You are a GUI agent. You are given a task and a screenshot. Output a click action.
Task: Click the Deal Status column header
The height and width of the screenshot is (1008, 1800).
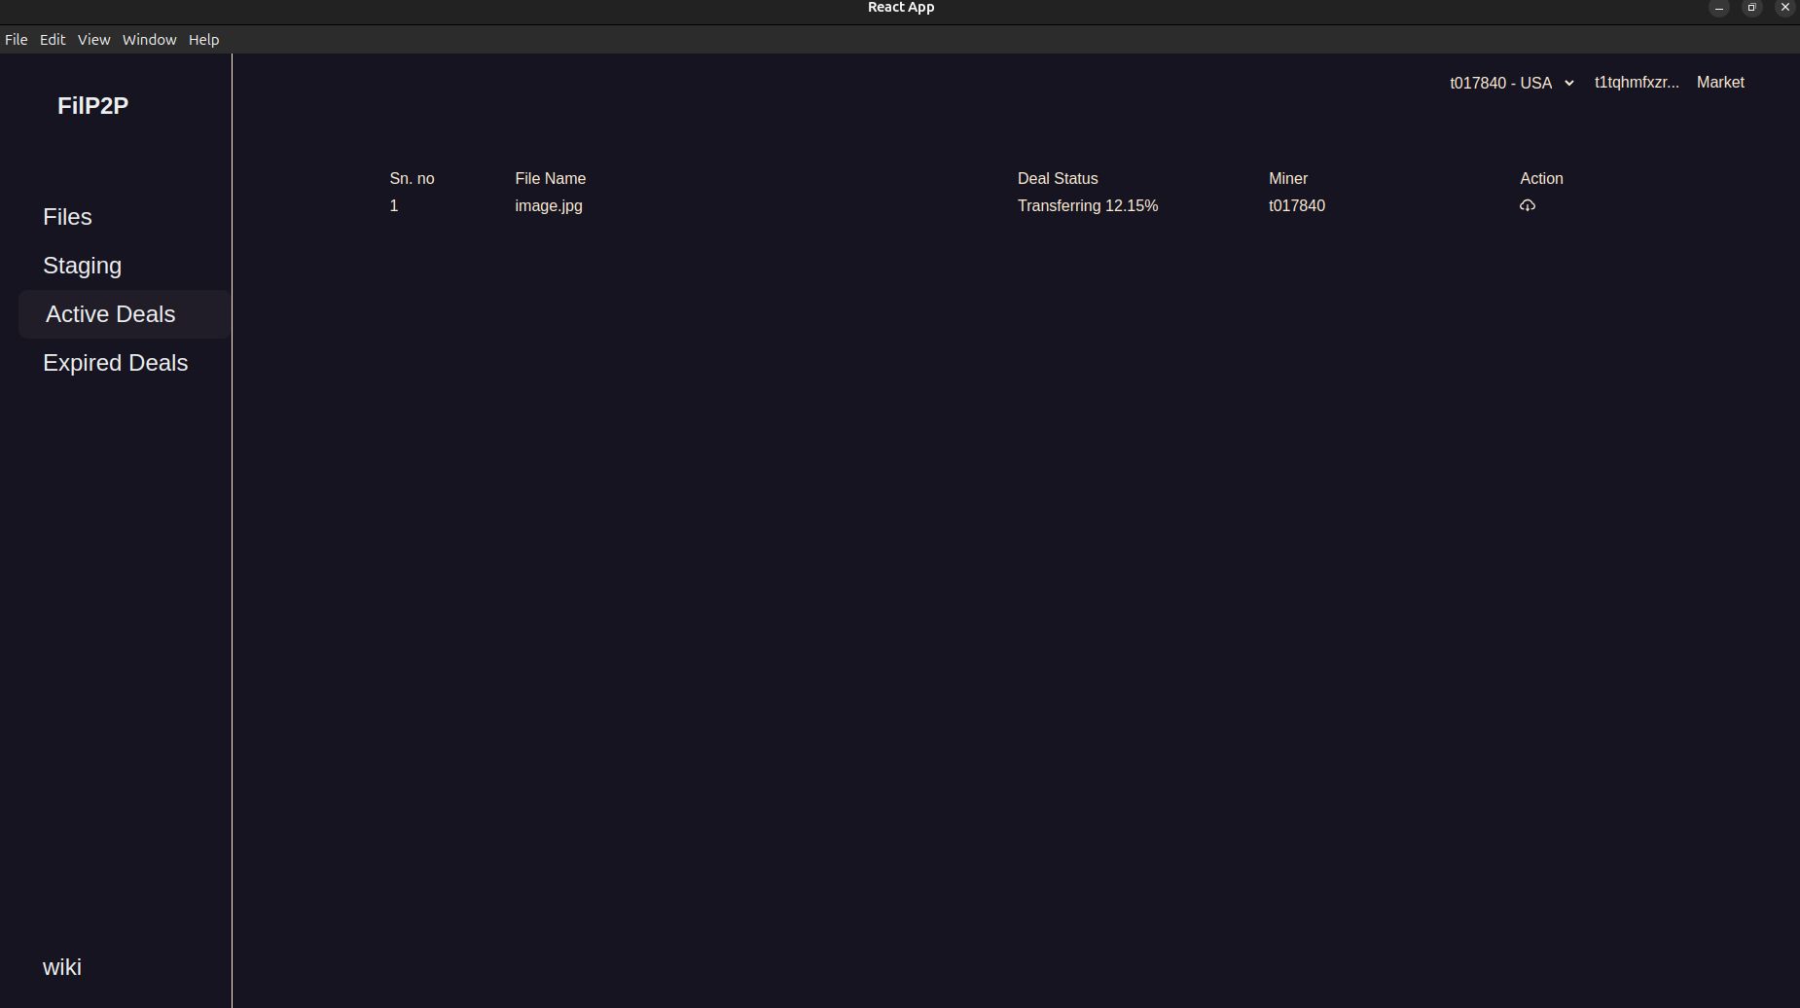[1058, 179]
